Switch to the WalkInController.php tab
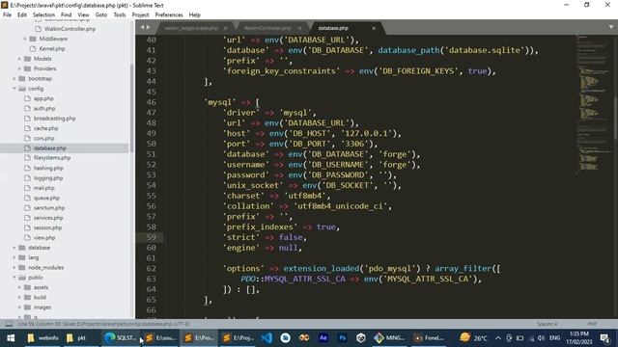This screenshot has height=347, width=618. point(267,28)
